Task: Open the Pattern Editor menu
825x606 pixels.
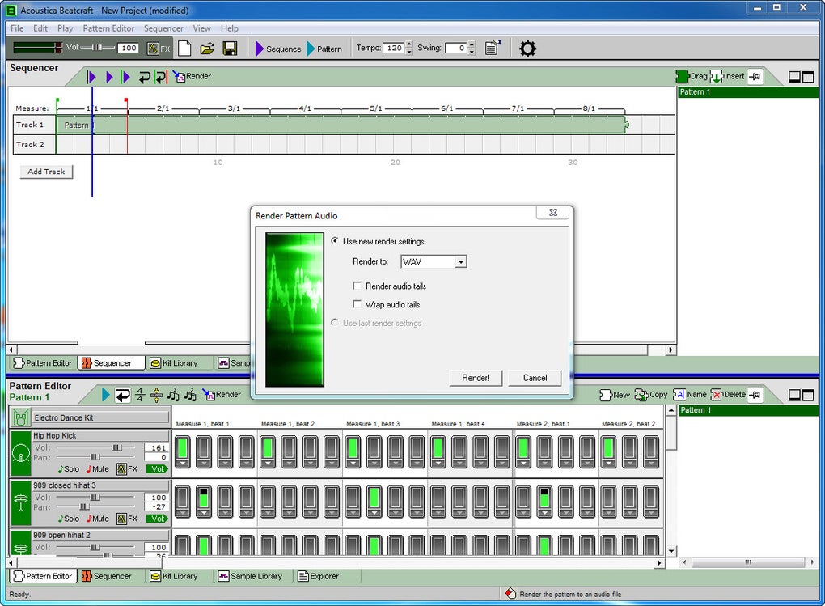Action: pyautogui.click(x=108, y=28)
